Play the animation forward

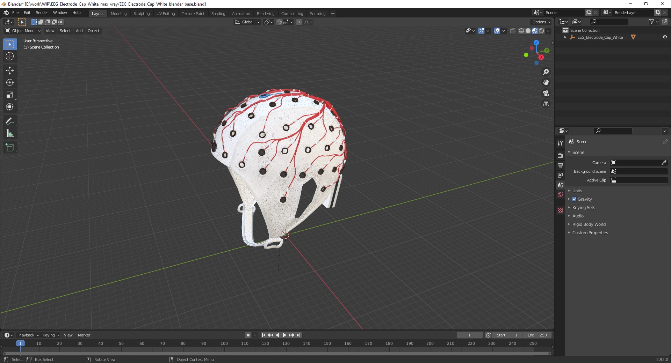[284, 335]
